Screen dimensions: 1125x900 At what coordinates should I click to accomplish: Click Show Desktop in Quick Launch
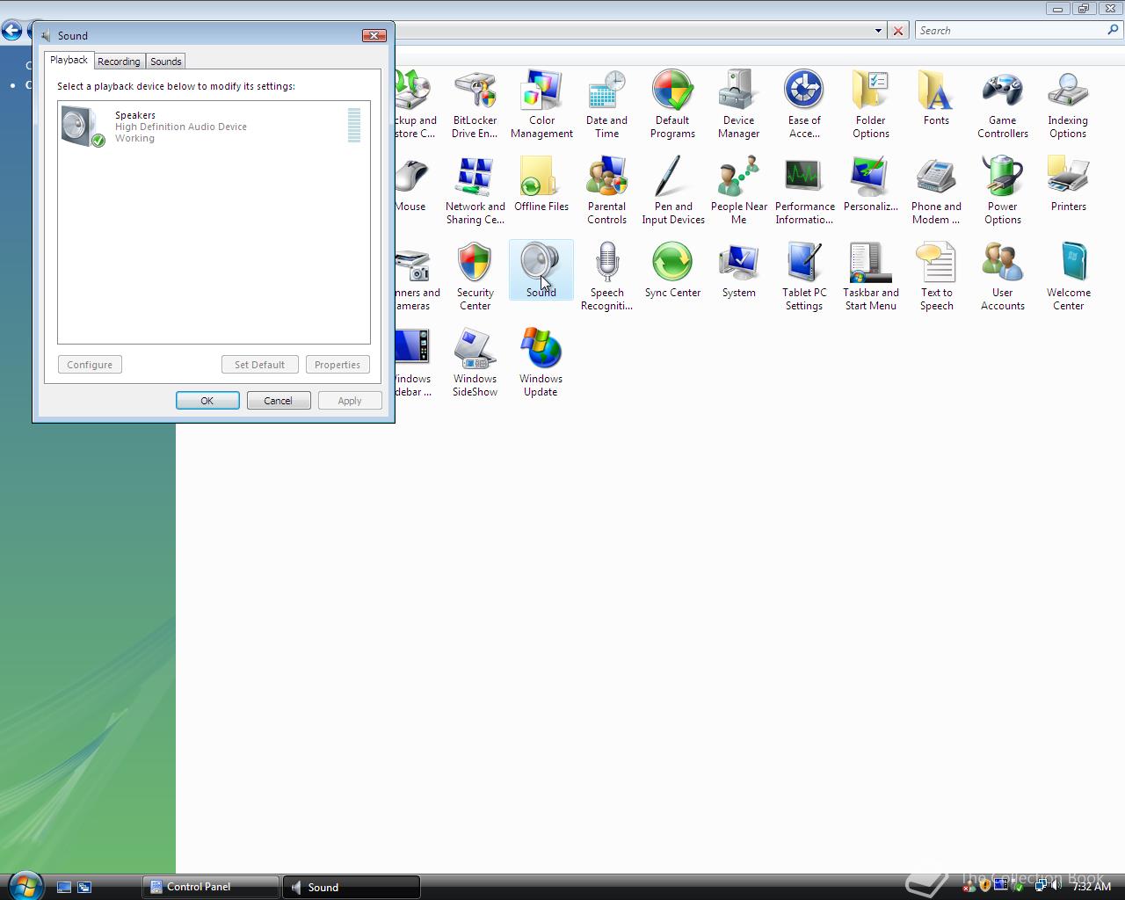coord(64,888)
